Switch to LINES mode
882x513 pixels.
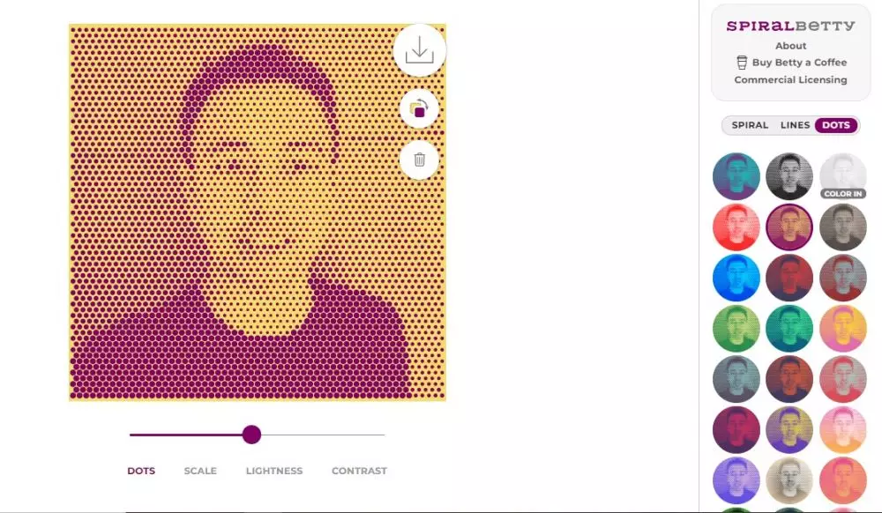pos(795,125)
